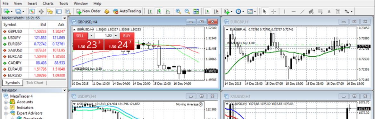Select the Crosshair tool

click(274, 11)
